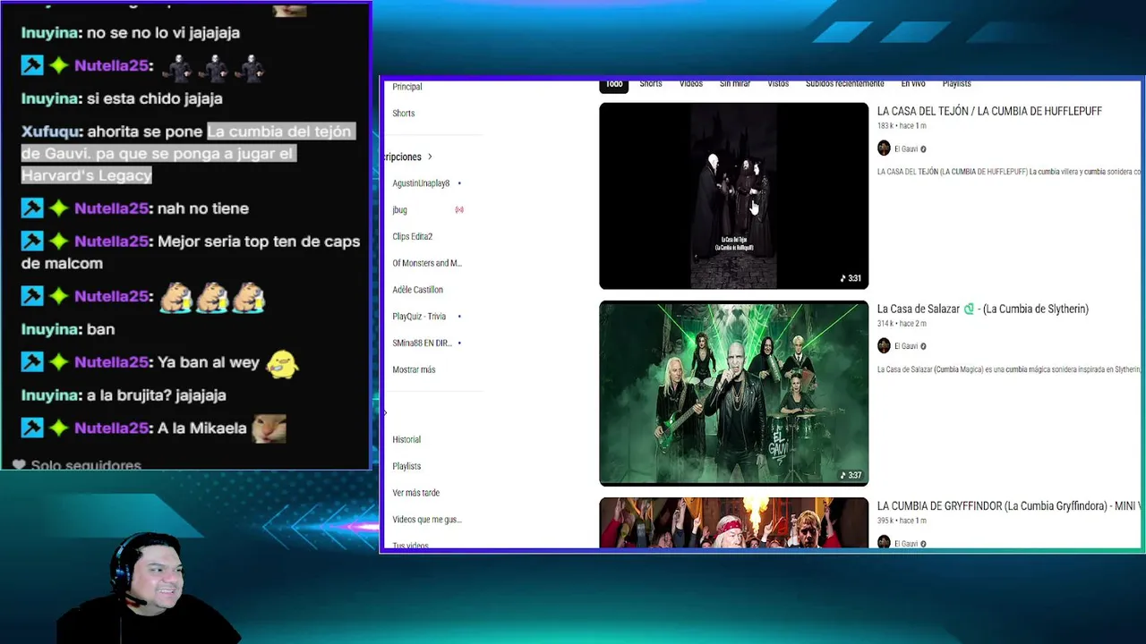The height and width of the screenshot is (644, 1146).
Task: Select the En vivo filter chip
Action: click(x=913, y=84)
